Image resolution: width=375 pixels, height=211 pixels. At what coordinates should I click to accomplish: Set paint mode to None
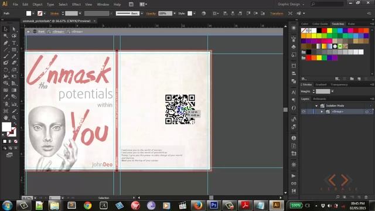coord(16,141)
